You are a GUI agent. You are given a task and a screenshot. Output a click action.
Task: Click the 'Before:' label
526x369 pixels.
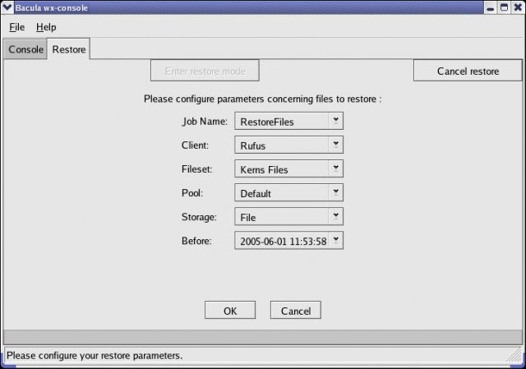[x=196, y=241]
